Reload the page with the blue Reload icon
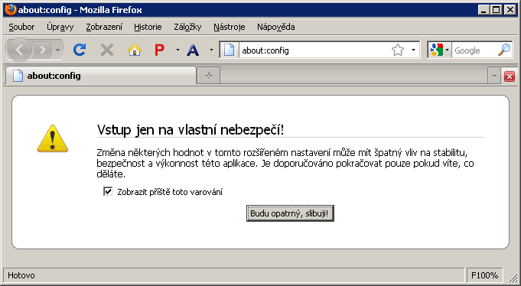521x286 pixels. (80, 50)
